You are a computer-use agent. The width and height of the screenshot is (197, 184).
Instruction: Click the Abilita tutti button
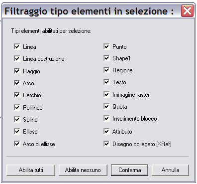tap(31, 170)
